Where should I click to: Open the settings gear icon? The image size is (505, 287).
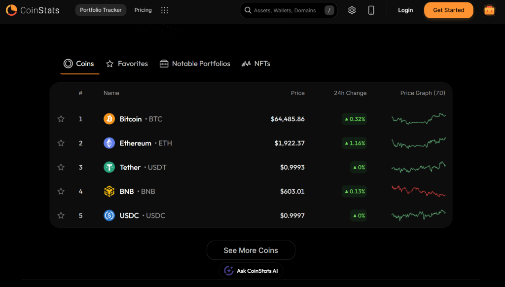click(352, 10)
